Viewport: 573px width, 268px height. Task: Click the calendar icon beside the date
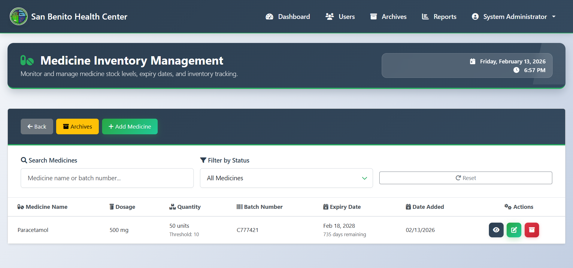click(x=472, y=61)
